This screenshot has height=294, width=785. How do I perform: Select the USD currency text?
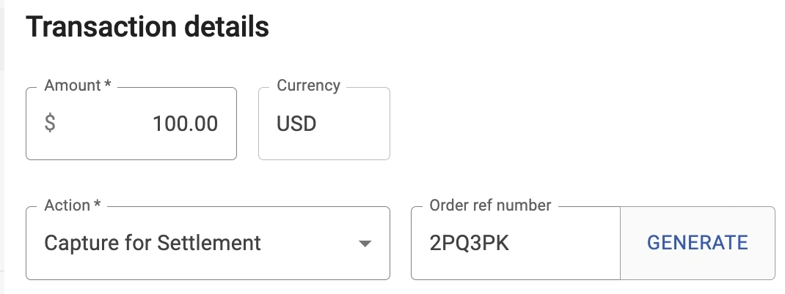tap(296, 124)
